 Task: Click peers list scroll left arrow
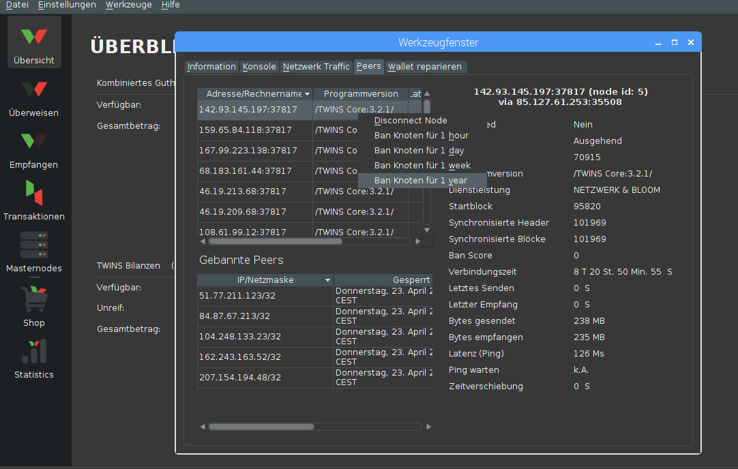[x=203, y=241]
